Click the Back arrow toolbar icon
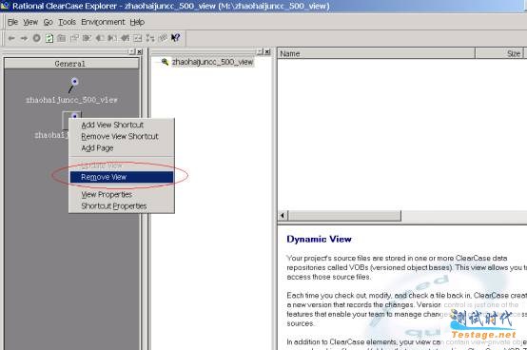527x350 pixels. [11, 38]
